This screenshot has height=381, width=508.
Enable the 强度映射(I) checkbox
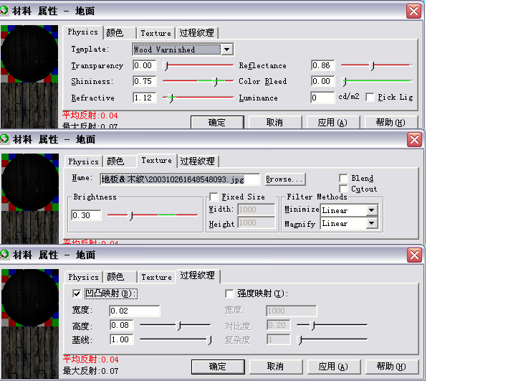tap(229, 293)
